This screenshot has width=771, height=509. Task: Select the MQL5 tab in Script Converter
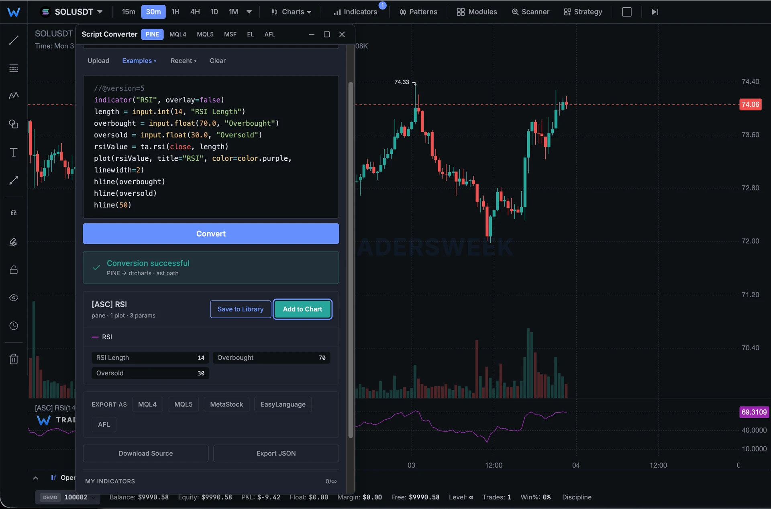tap(205, 35)
